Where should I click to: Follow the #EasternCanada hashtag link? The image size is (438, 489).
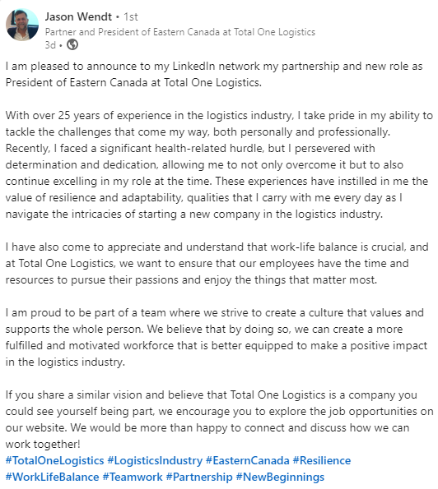[248, 460]
